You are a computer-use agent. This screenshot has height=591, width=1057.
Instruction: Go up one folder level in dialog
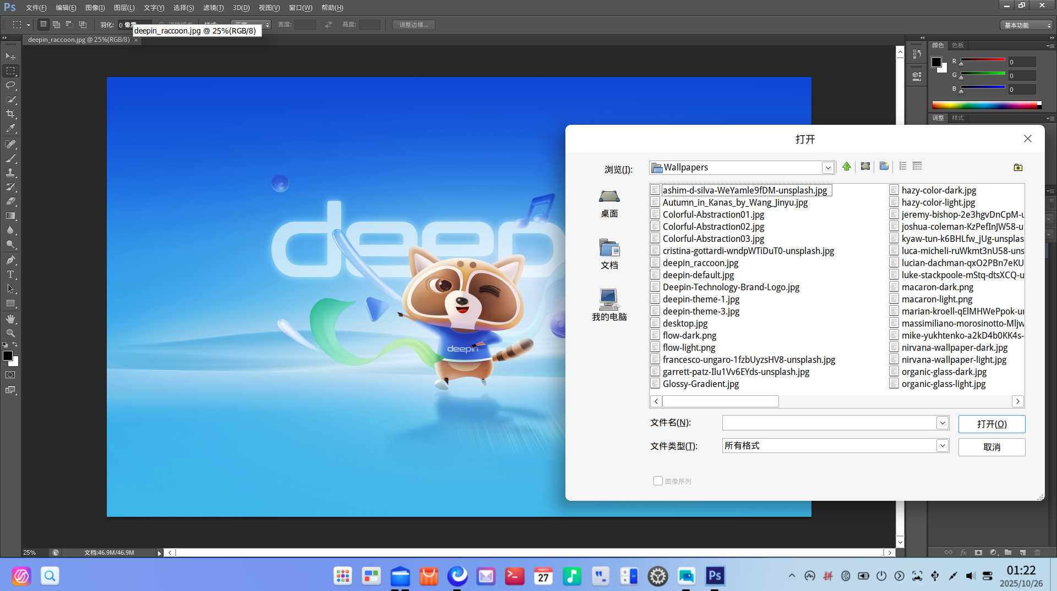point(847,167)
